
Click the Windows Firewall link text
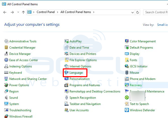coord(21,116)
